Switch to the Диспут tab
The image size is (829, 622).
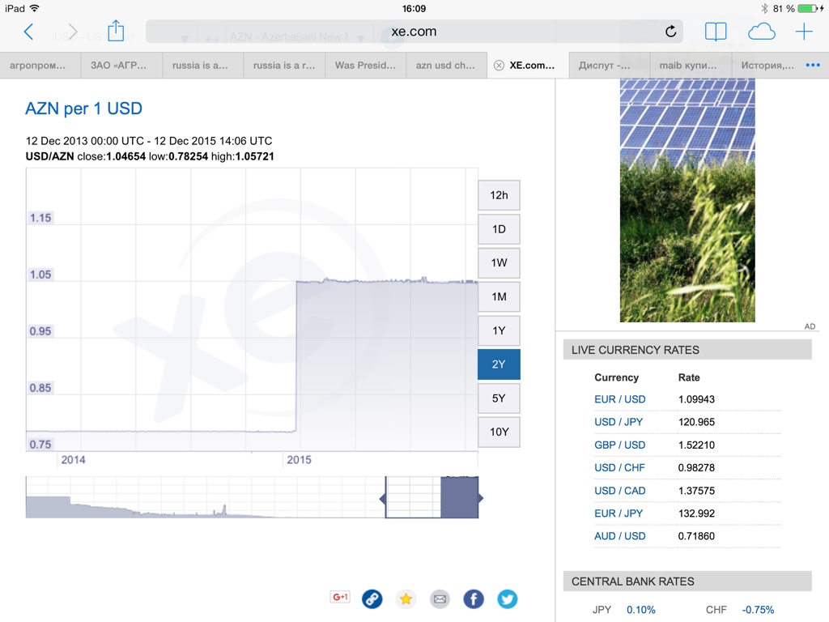pyautogui.click(x=609, y=66)
